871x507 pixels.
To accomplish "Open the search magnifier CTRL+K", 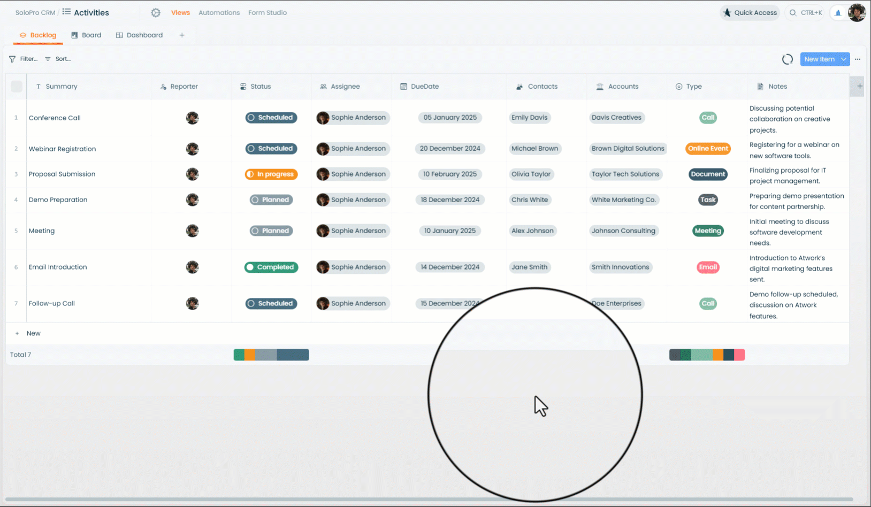I will (x=804, y=13).
